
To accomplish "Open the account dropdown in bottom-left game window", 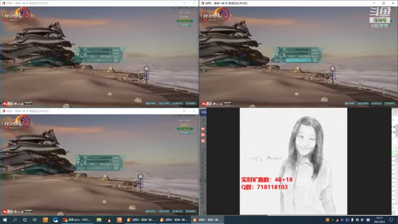I will 110,157.
